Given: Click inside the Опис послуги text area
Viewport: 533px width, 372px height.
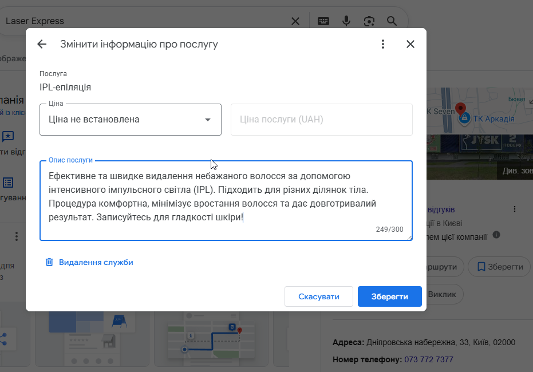Looking at the screenshot, I should coord(226,200).
